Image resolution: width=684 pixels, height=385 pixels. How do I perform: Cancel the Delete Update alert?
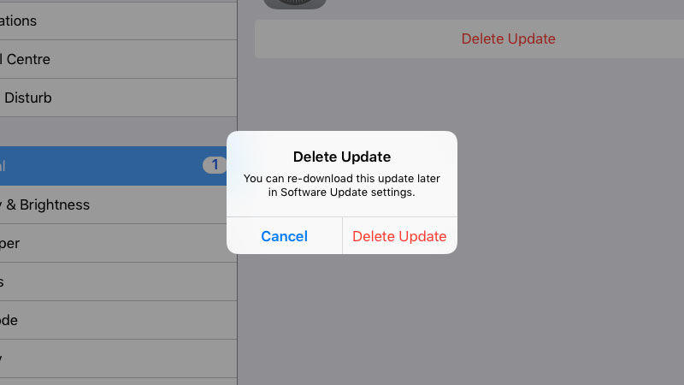point(285,236)
